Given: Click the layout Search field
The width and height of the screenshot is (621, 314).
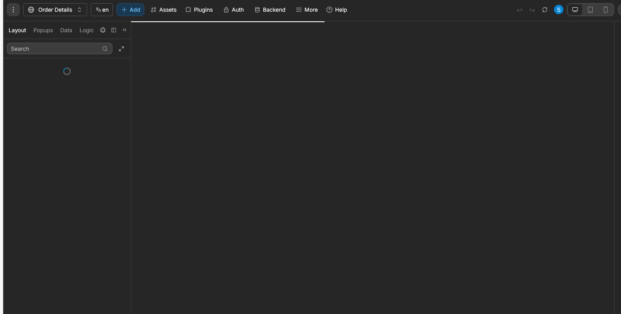Looking at the screenshot, I should 60,49.
